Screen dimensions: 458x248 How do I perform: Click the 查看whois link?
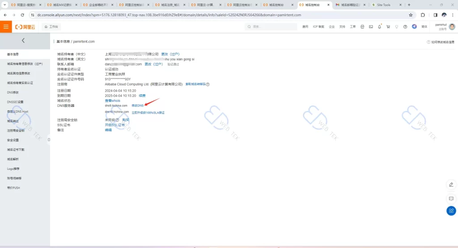click(112, 101)
